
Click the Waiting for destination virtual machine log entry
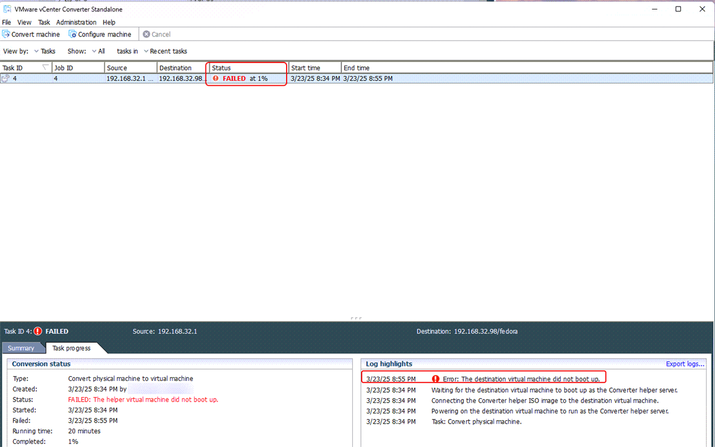coord(554,390)
